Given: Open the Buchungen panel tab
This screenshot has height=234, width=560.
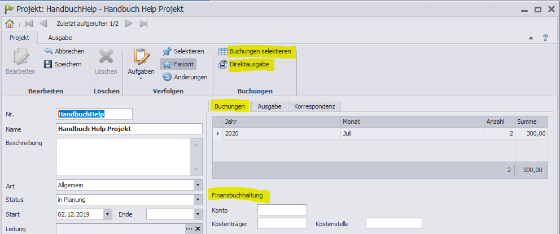Looking at the screenshot, I should (229, 106).
